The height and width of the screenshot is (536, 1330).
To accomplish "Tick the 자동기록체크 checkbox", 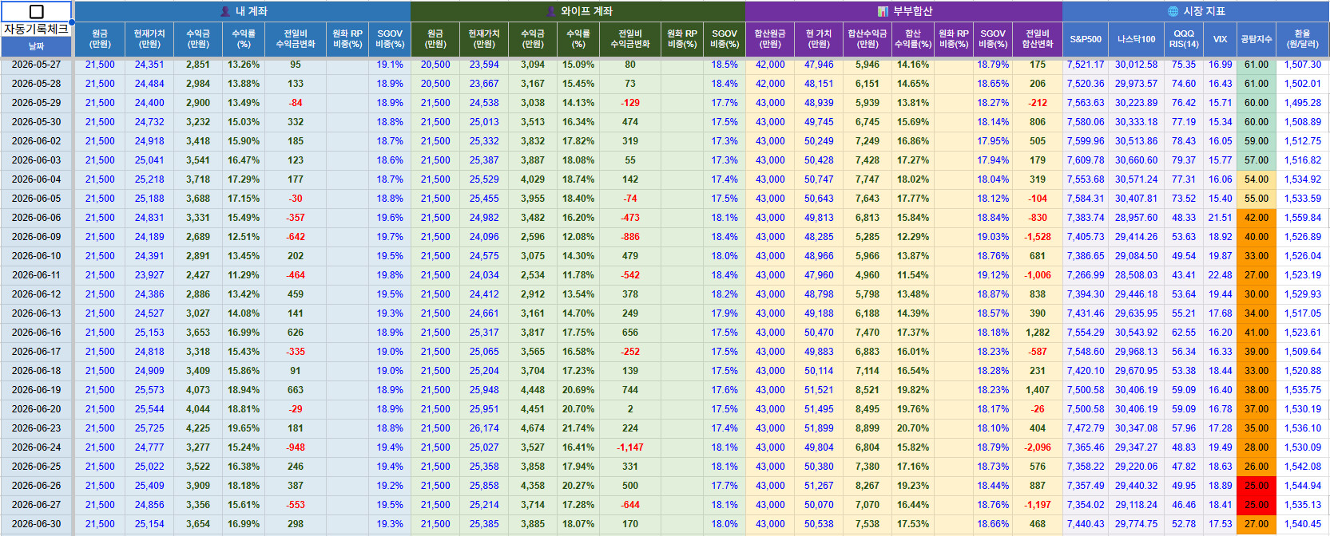I will [x=37, y=11].
